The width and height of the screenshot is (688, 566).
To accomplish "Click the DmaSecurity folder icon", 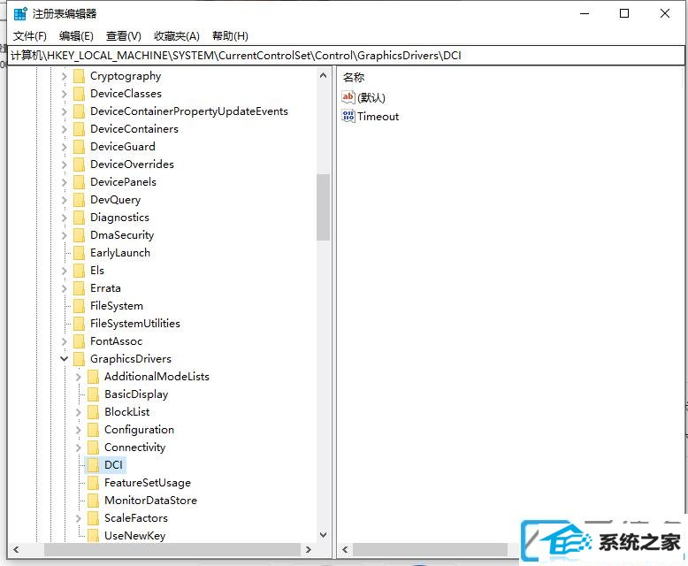I will tap(79, 235).
